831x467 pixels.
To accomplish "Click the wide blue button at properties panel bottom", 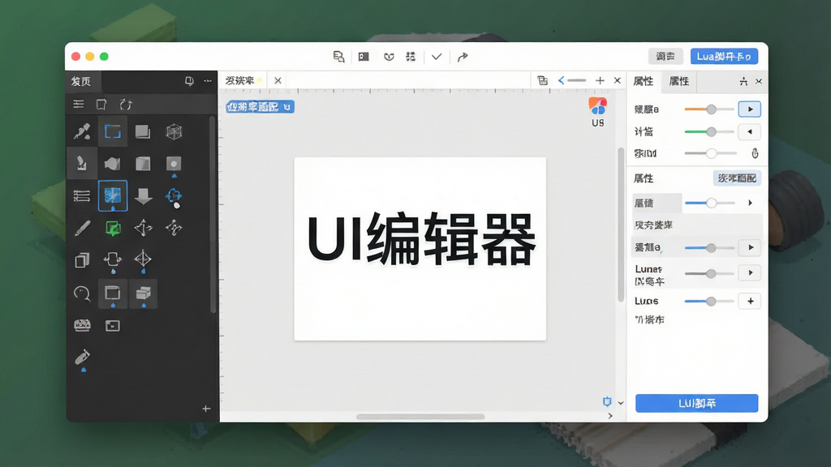I will (x=696, y=403).
